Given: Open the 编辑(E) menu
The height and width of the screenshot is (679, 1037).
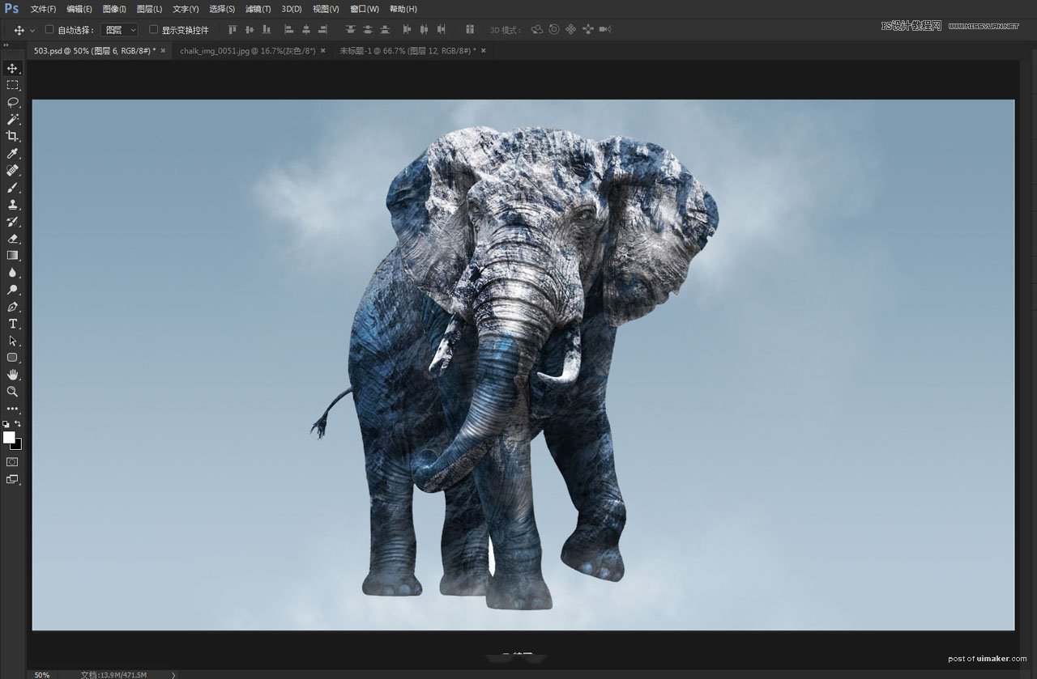Looking at the screenshot, I should (x=79, y=9).
